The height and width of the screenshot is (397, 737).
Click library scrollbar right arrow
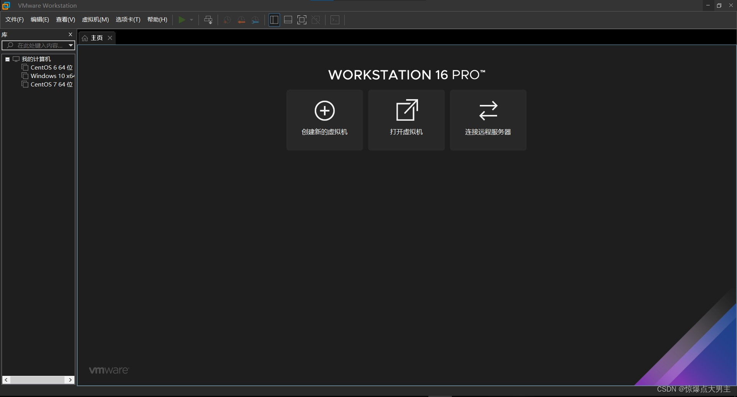(70, 380)
